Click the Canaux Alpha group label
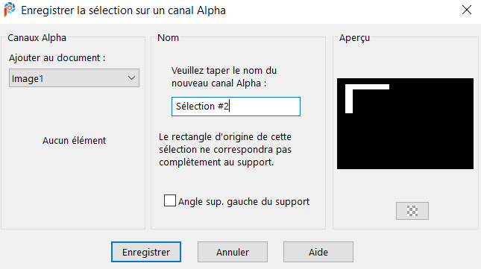This screenshot has width=481, height=269. click(37, 38)
